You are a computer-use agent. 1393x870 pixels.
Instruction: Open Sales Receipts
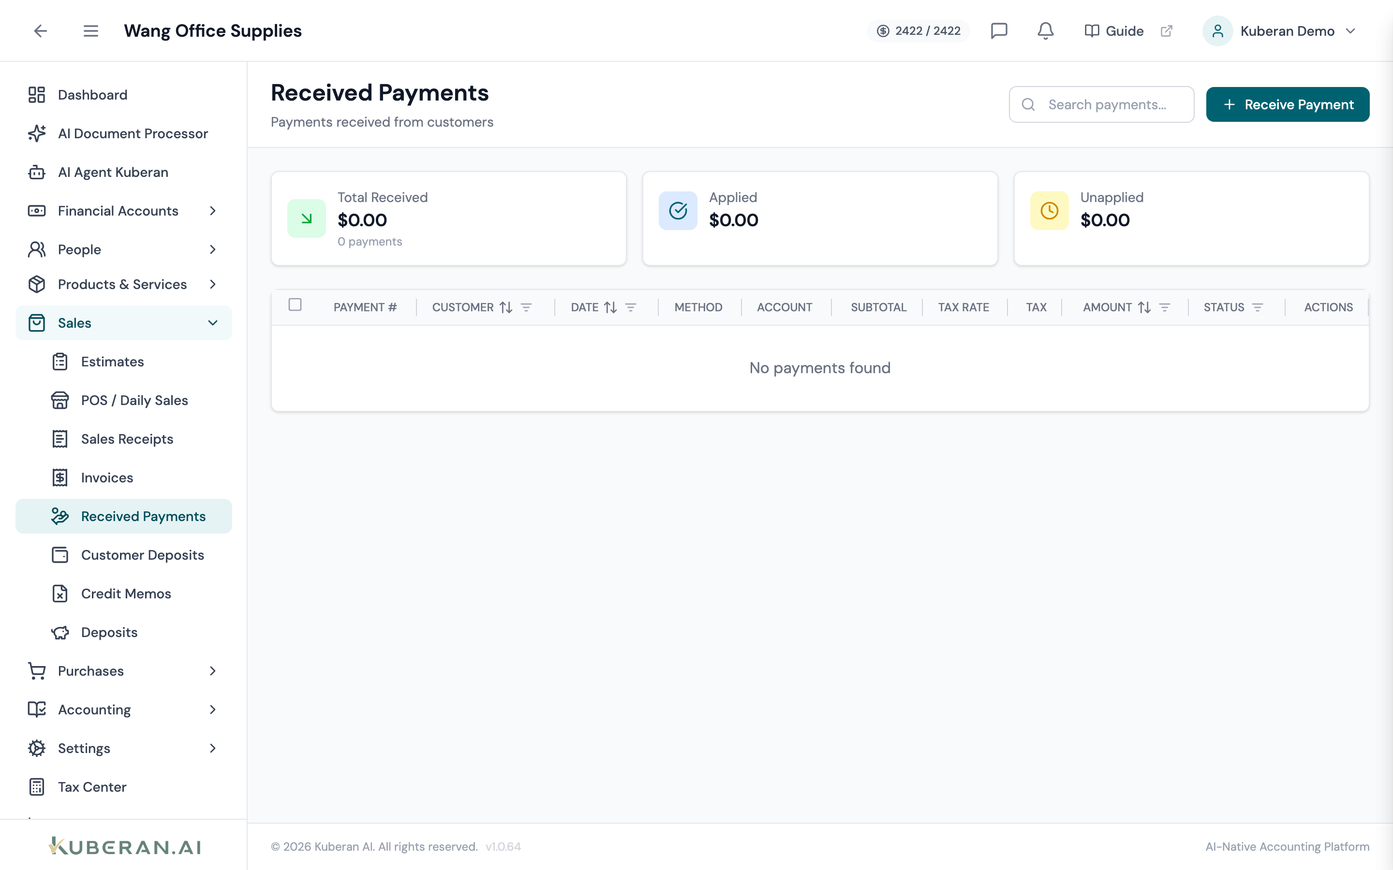123,439
